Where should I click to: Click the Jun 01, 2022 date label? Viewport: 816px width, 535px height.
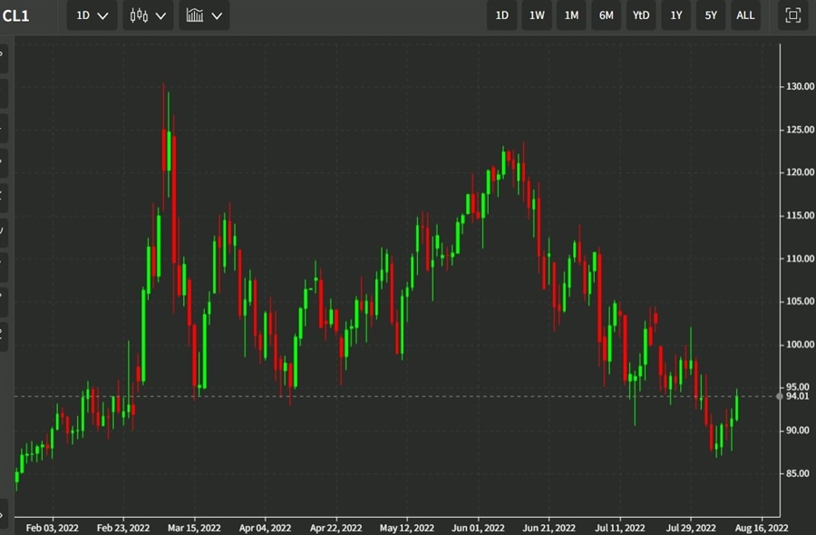[478, 528]
